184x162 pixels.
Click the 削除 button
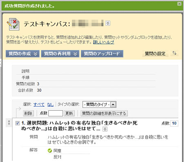28,113
